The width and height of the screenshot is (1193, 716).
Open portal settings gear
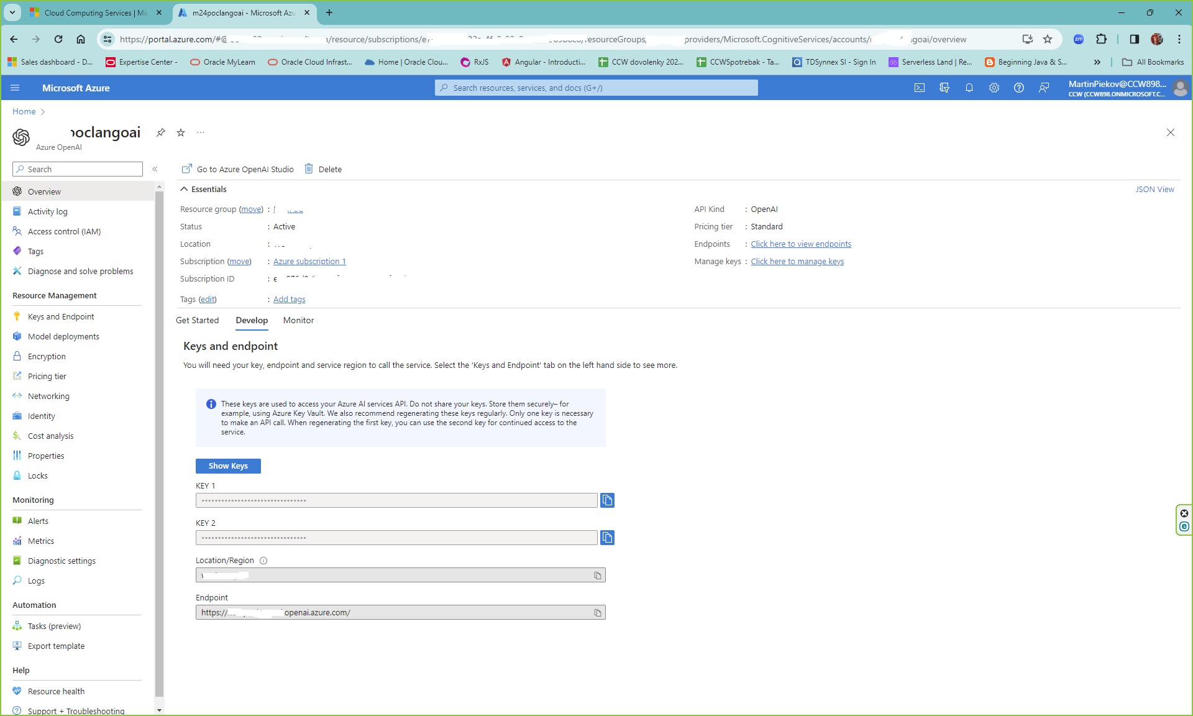994,88
